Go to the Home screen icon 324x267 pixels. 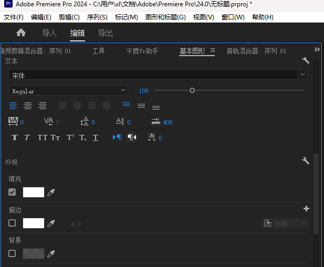pos(21,33)
